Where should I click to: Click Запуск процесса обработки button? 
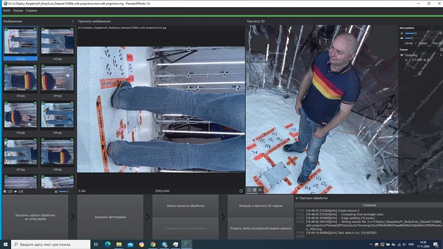186,205
